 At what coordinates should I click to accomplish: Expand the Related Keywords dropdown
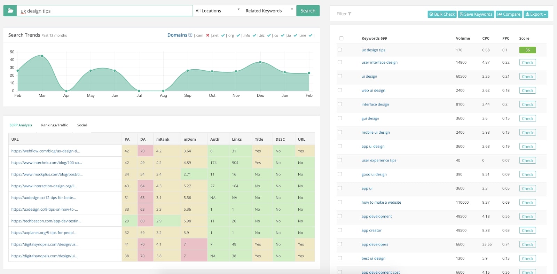[x=269, y=11]
